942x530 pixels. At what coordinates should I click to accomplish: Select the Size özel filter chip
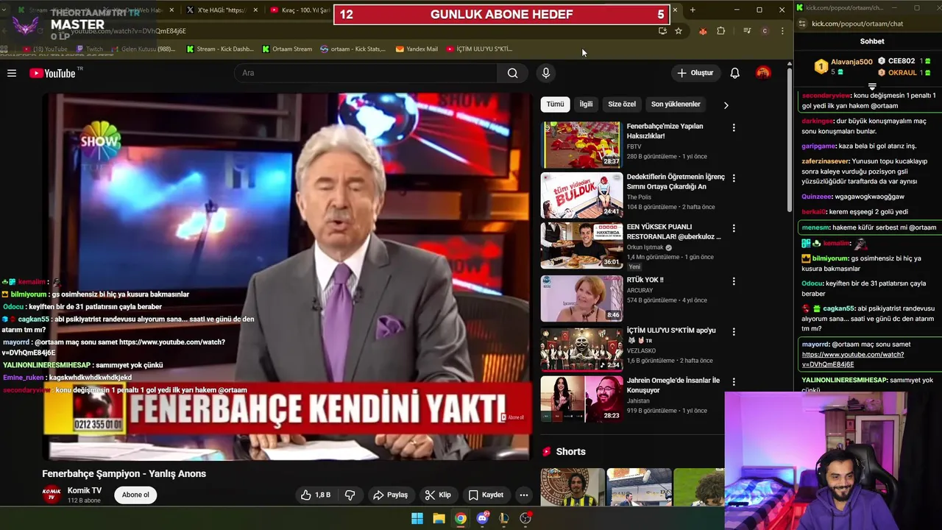click(622, 104)
